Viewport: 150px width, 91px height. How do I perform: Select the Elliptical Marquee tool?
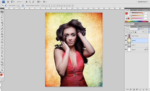pyautogui.click(x=2, y=15)
